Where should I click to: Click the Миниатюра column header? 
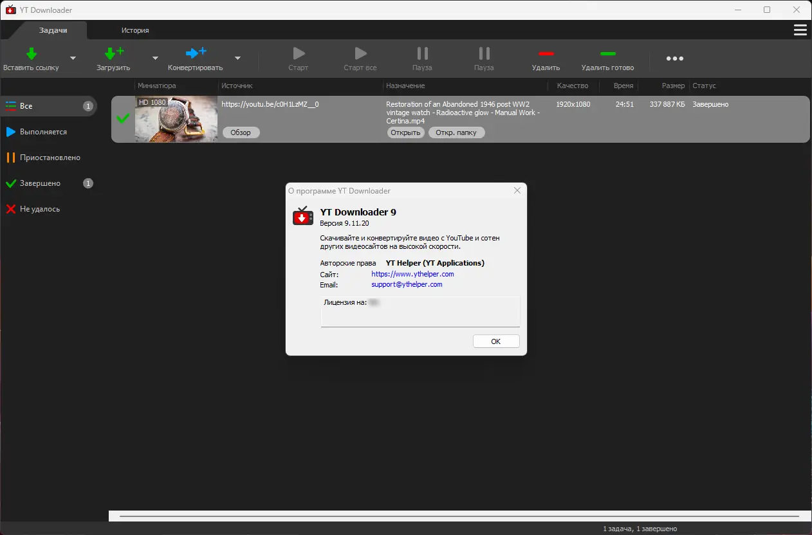(x=156, y=86)
